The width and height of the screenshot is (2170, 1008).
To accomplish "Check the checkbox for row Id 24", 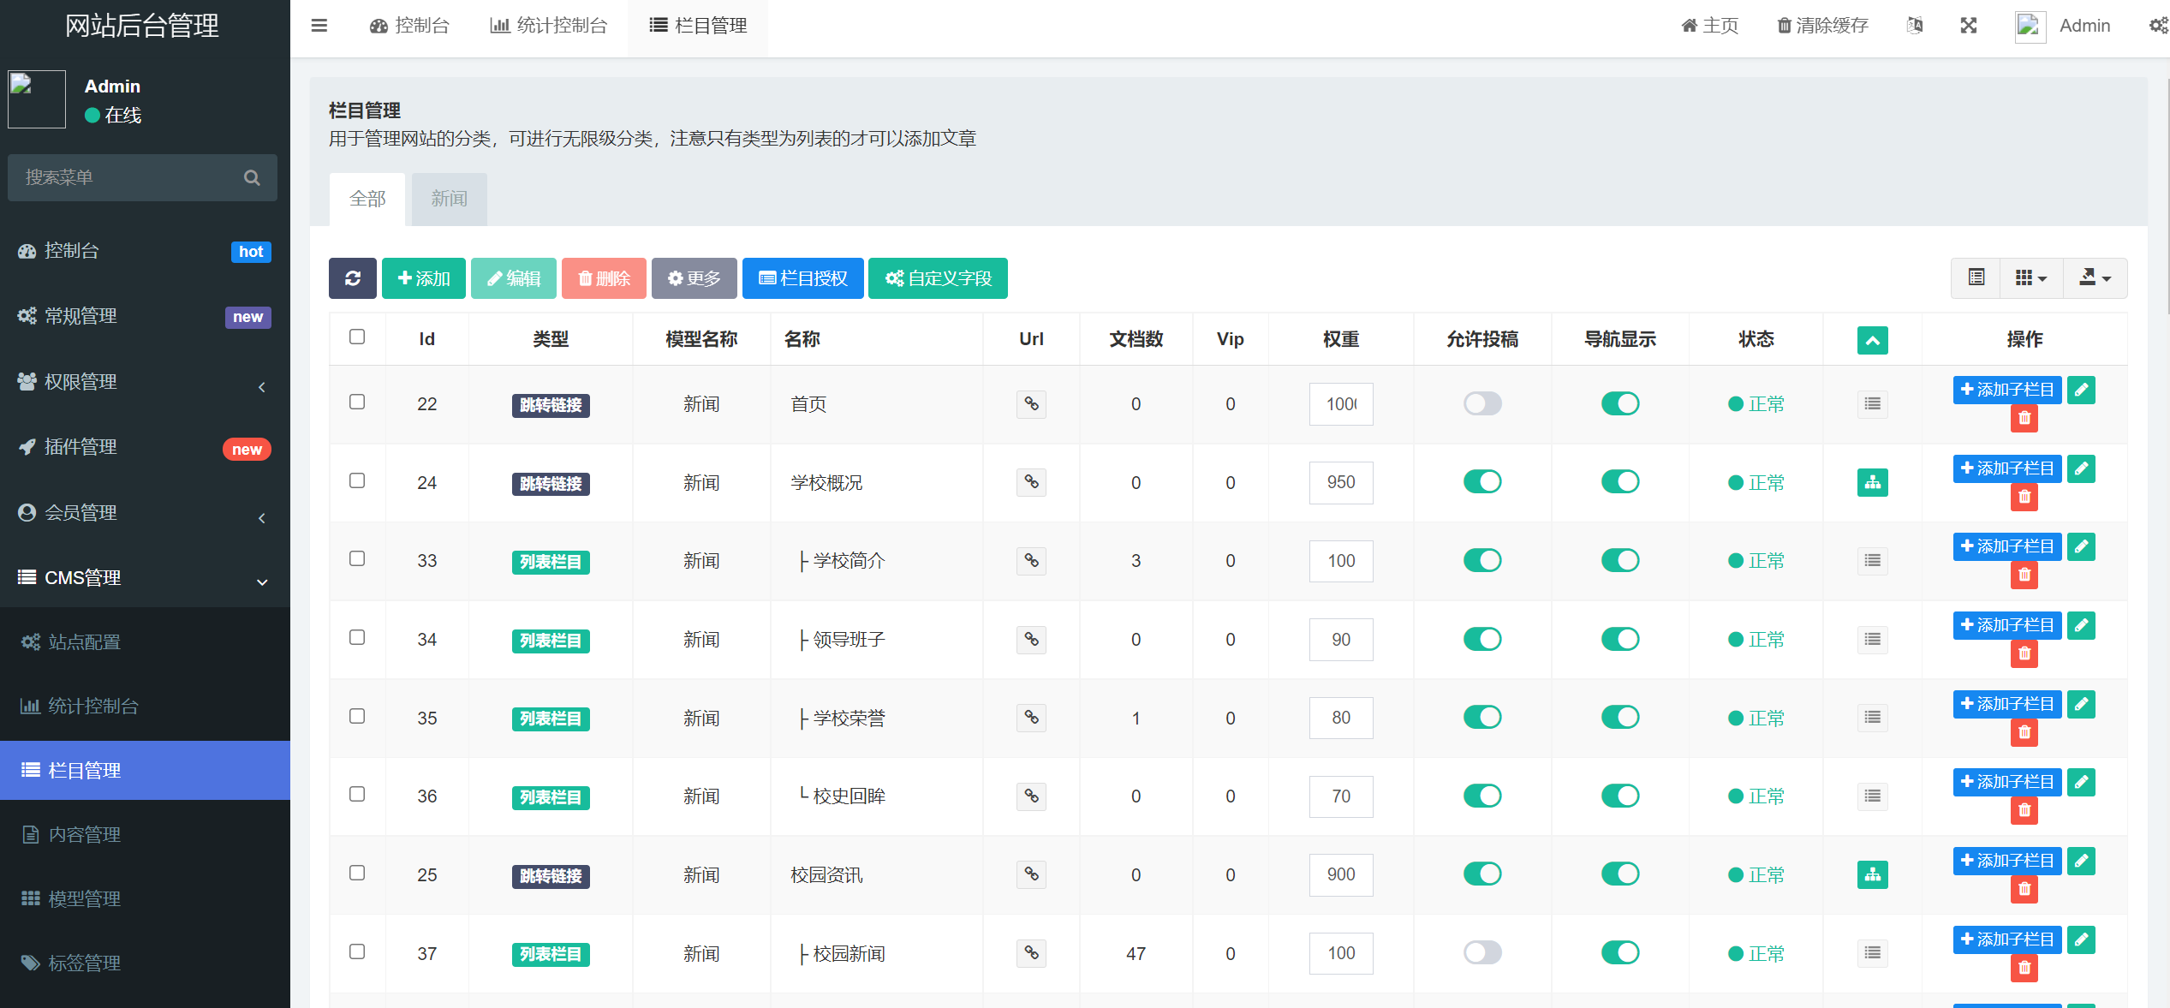I will click(x=357, y=480).
